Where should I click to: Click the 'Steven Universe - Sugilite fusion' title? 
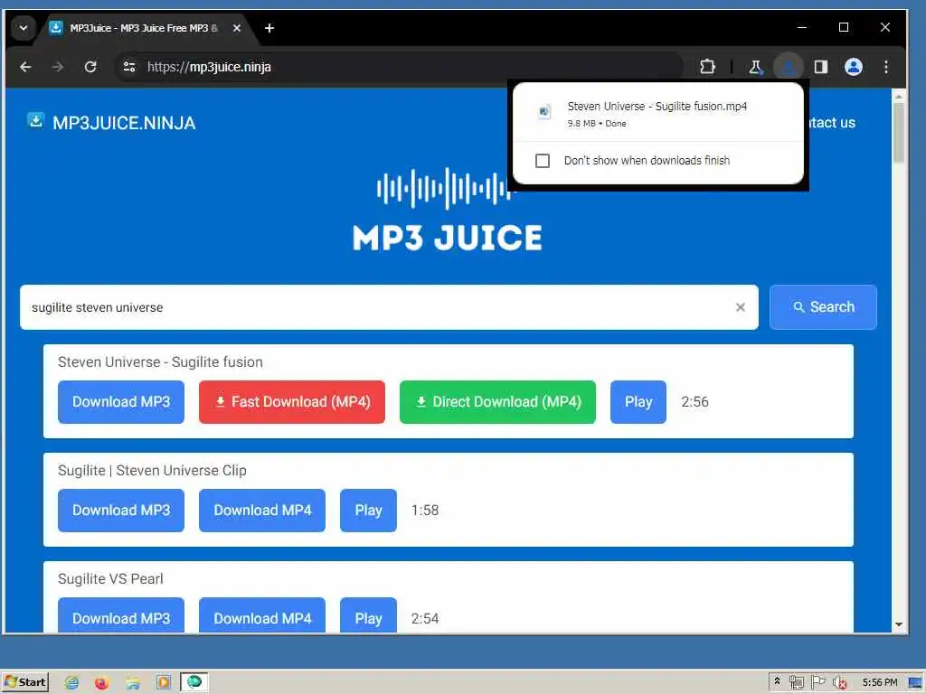[x=160, y=361]
